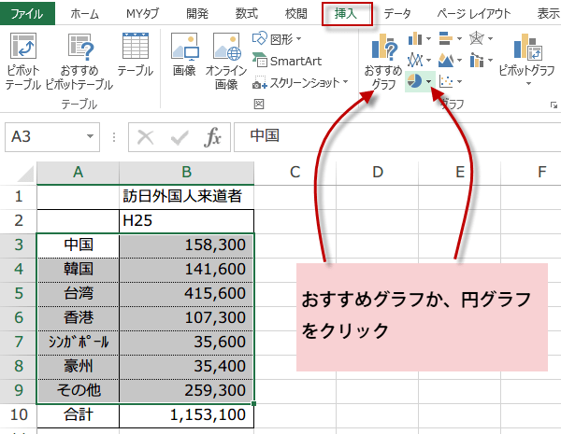Click the combo chart icon
Viewport: 561px width, 434px height.
coord(477,60)
